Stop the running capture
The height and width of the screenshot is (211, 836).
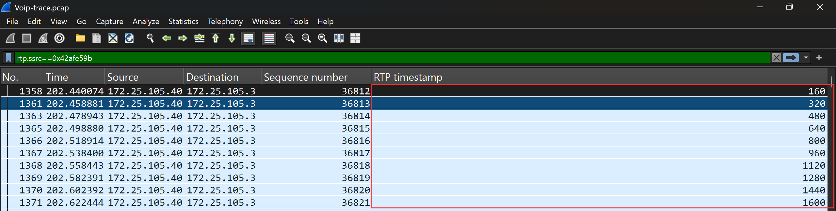pyautogui.click(x=27, y=38)
